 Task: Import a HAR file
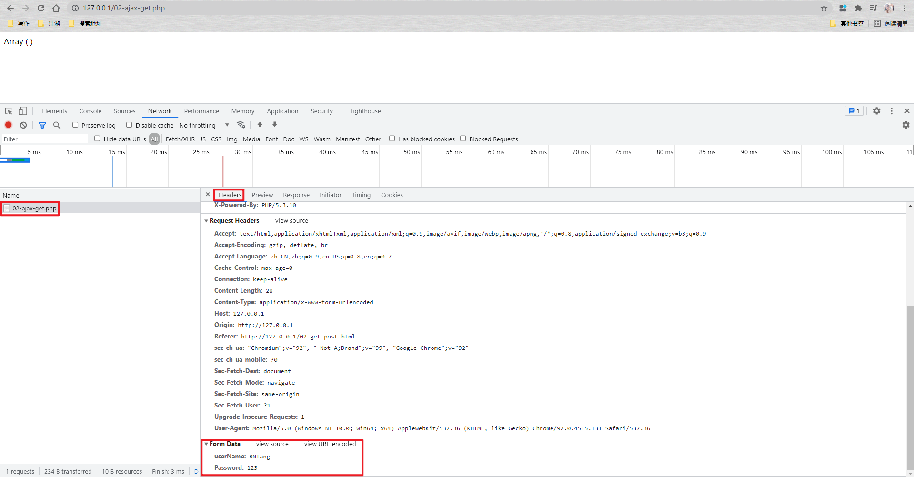tap(260, 125)
